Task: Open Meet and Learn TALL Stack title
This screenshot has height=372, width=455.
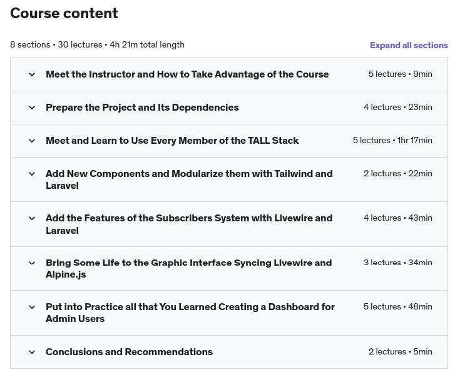Action: [x=172, y=141]
